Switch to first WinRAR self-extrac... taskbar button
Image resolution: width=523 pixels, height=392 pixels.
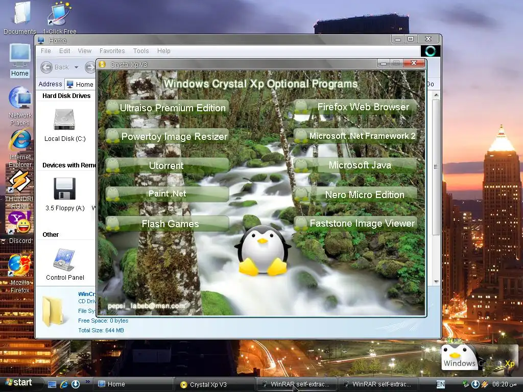pyautogui.click(x=296, y=384)
